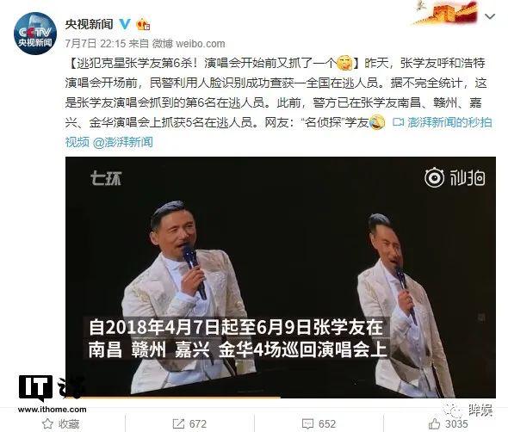This screenshot has width=508, height=432.
Task: Open the weibo.com source link
Action: click(201, 43)
